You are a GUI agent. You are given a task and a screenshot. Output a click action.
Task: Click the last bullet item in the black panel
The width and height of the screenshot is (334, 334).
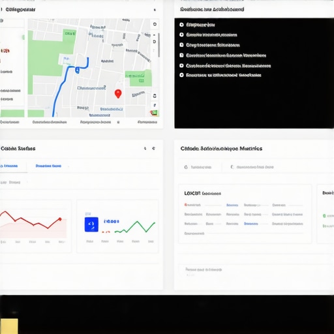pyautogui.click(x=220, y=75)
